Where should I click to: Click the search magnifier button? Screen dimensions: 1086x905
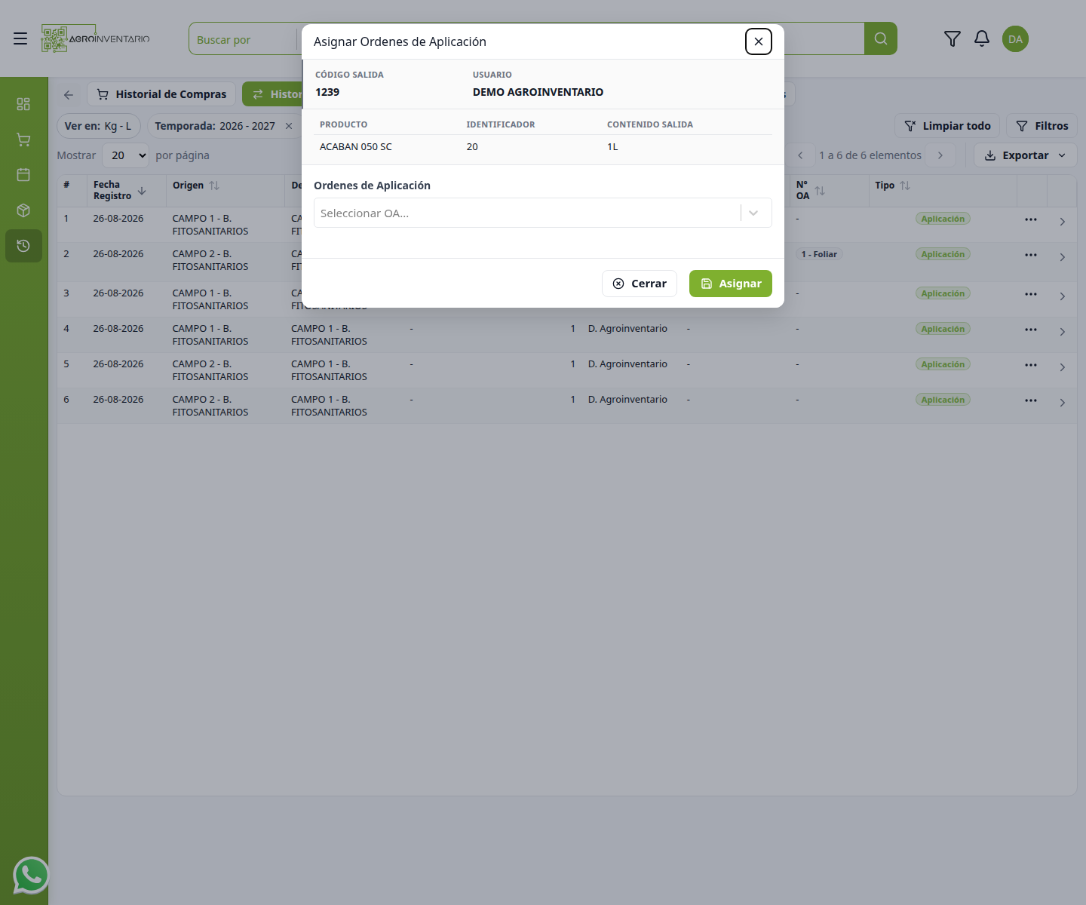pos(881,38)
